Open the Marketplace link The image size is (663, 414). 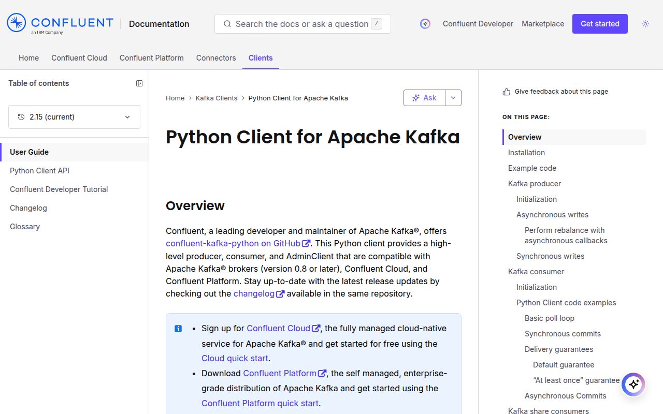click(543, 24)
